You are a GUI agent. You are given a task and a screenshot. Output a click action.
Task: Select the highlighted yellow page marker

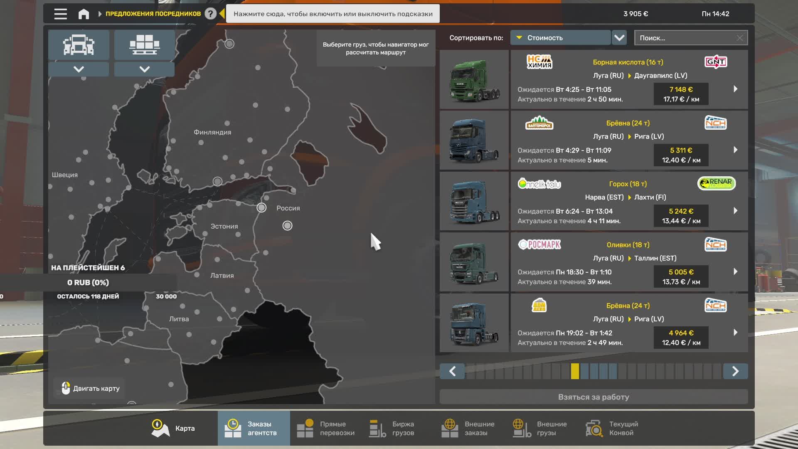(x=575, y=371)
